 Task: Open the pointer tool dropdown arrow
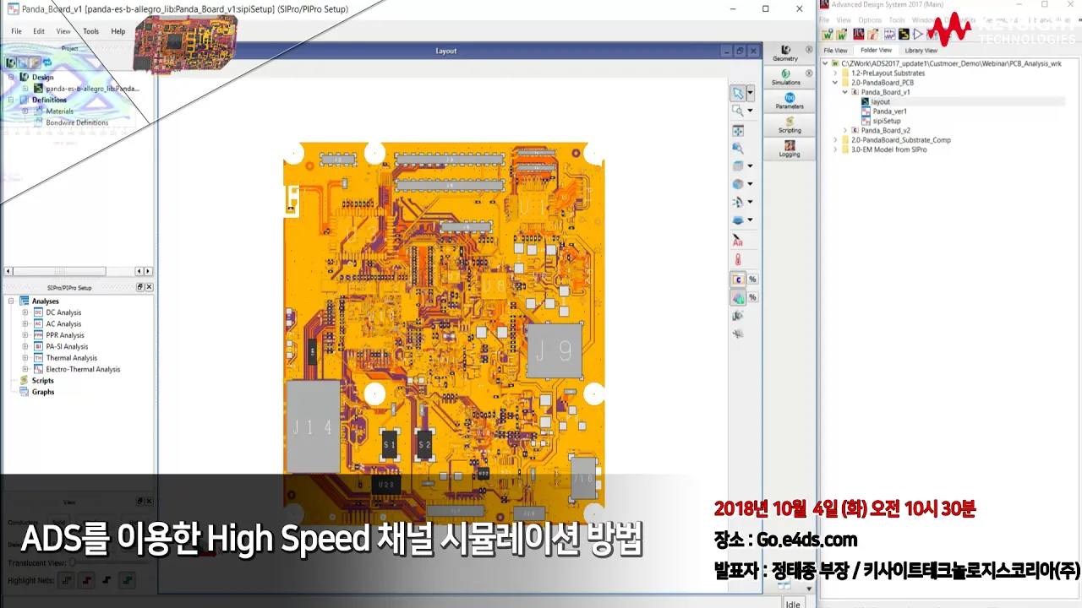tap(751, 93)
